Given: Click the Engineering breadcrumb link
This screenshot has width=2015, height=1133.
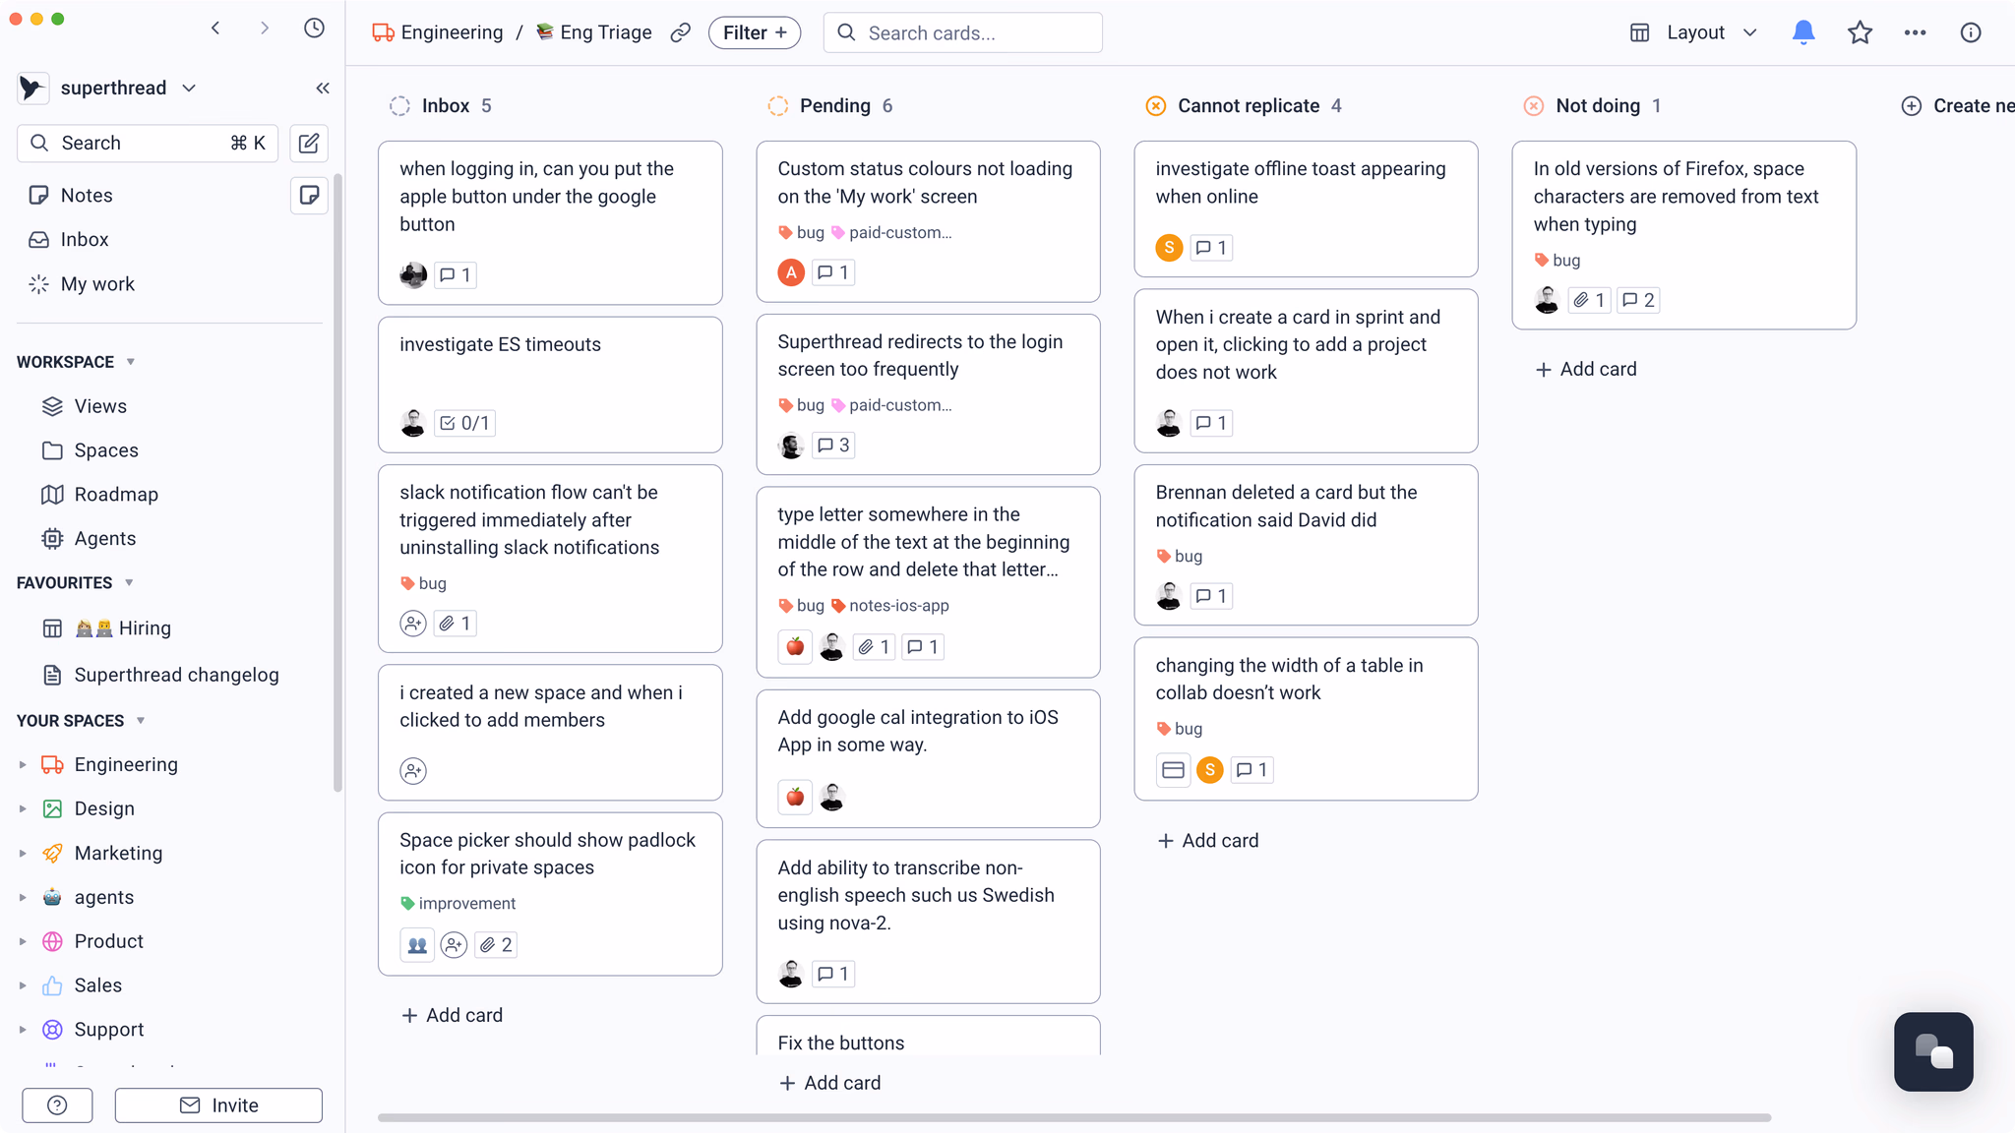Looking at the screenshot, I should (452, 31).
